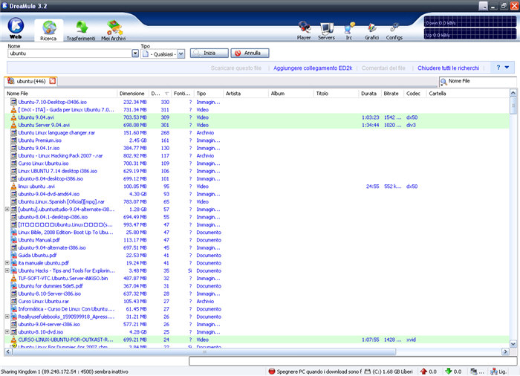Click the Up speed graph panel
Screen dimensions: 520x376
pos(470,34)
